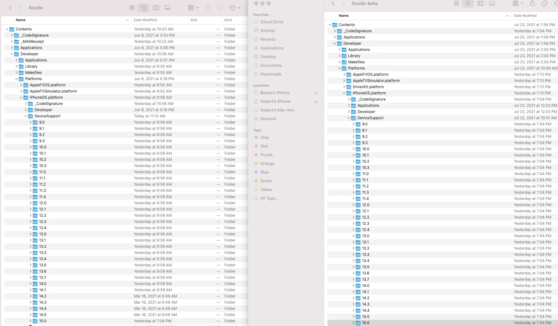
Task: Select the Library folder in Xcode window
Action: [x=126, y=66]
